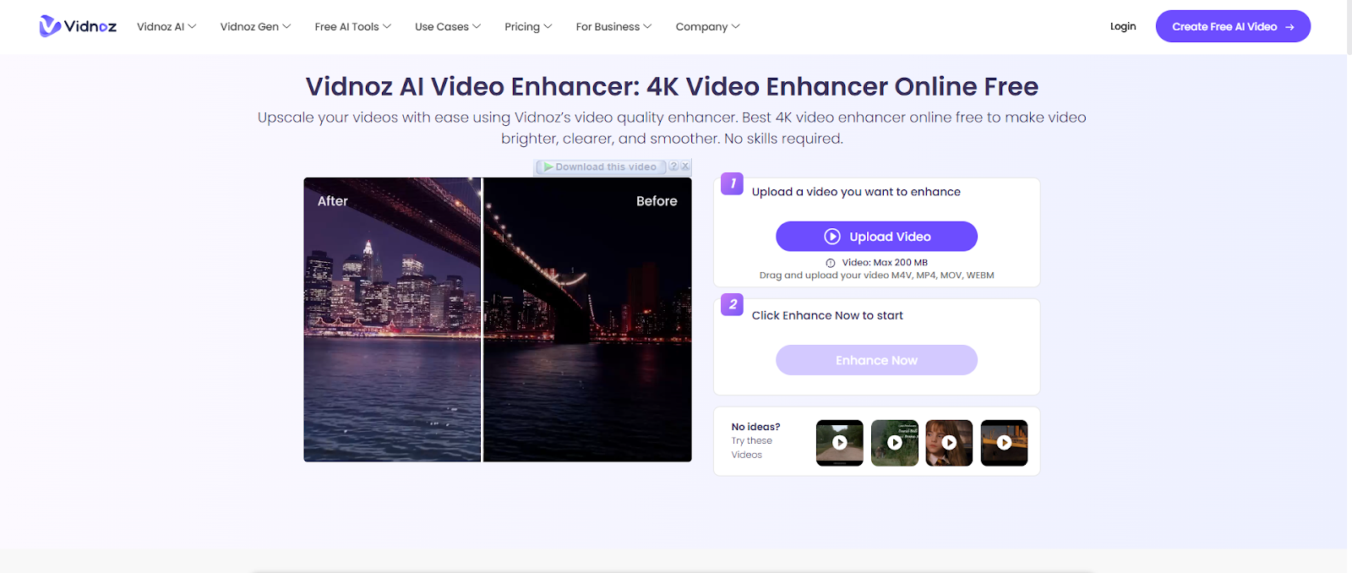Play the fourth sample video with orange scene
Image resolution: width=1352 pixels, height=573 pixels.
coord(1004,443)
